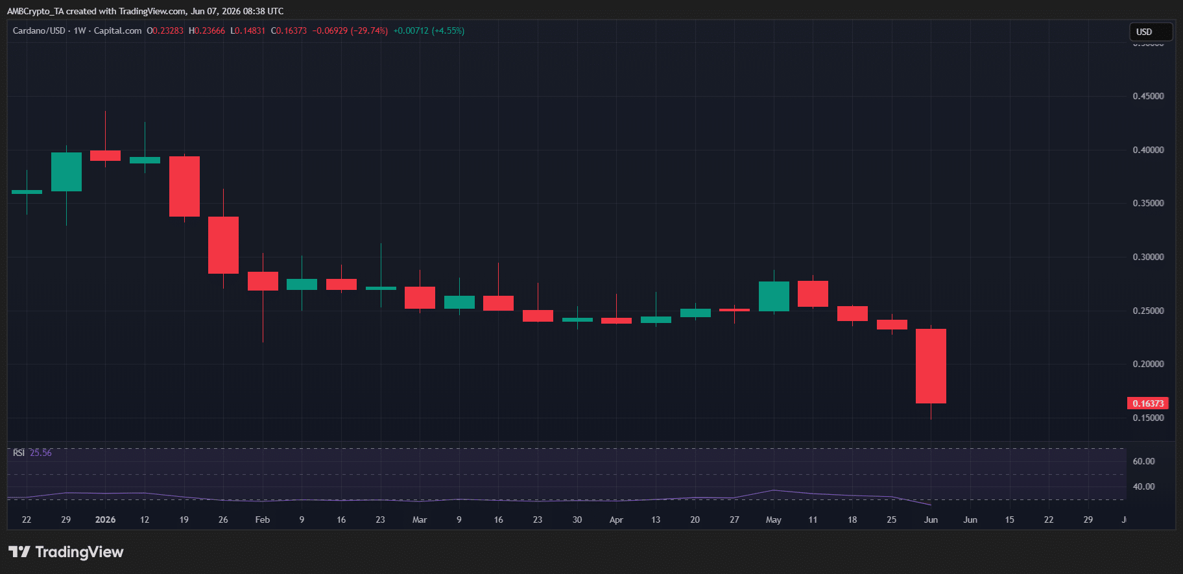This screenshot has height=574, width=1183.
Task: Click the RSI 40.00 scale label
Action: coord(1143,486)
